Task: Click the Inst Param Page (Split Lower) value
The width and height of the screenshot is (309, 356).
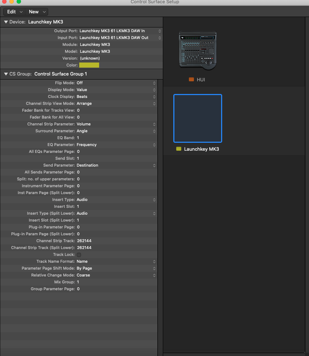Action: tap(78, 193)
